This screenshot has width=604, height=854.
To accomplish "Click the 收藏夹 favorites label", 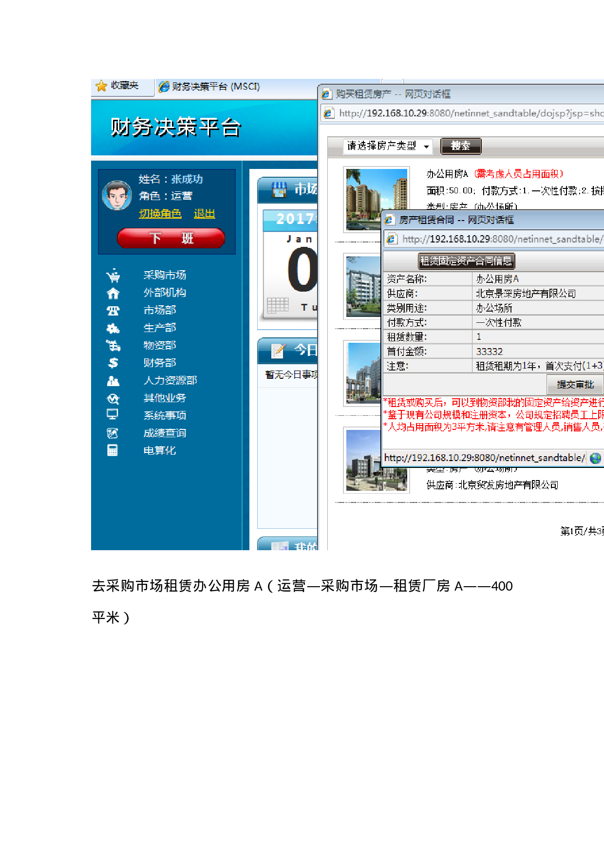I will click(125, 86).
